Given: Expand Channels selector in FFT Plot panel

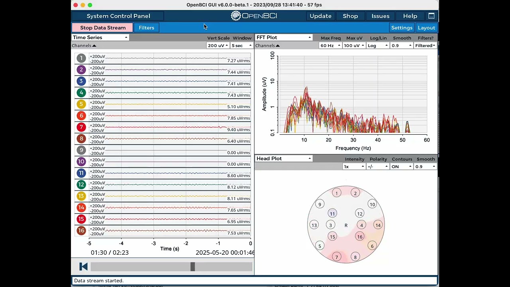Looking at the screenshot, I should [x=268, y=45].
